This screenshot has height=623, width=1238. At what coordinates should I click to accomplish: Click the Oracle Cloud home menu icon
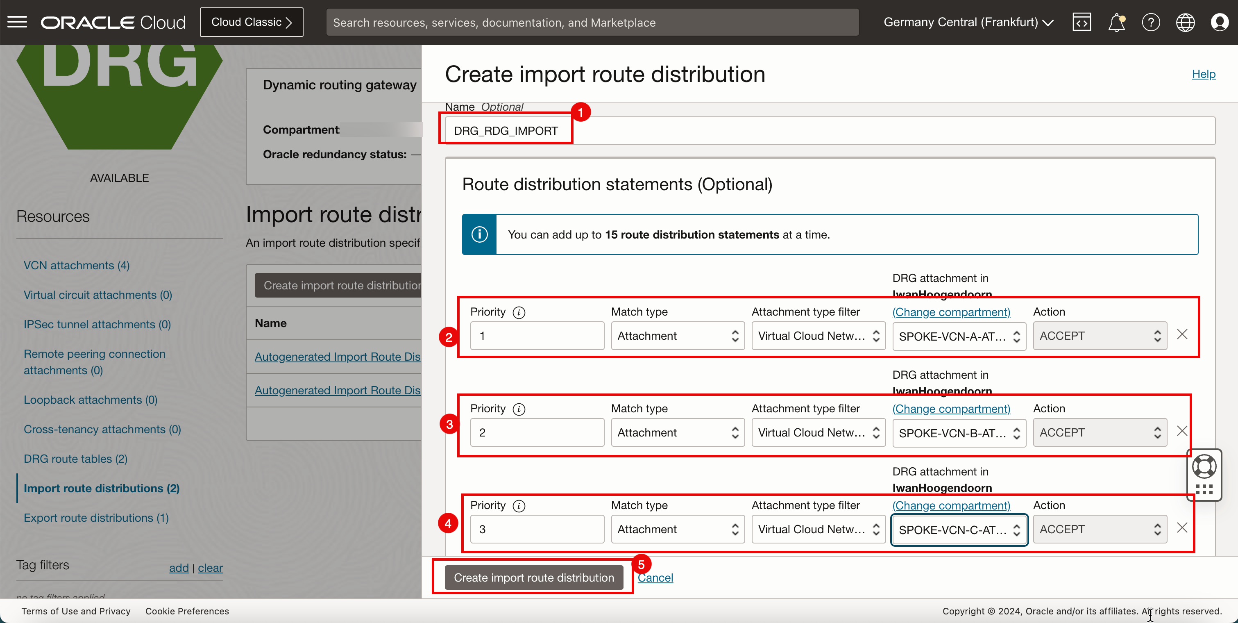[x=18, y=21]
